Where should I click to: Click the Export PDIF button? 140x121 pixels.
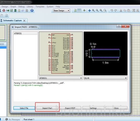tap(70, 108)
